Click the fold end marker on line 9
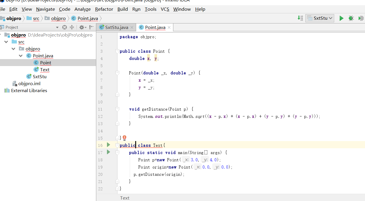This screenshot has width=365, height=201. (x=117, y=94)
